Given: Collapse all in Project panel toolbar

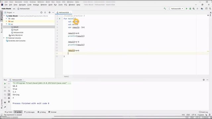Looking at the screenshot, I should point(45,13).
